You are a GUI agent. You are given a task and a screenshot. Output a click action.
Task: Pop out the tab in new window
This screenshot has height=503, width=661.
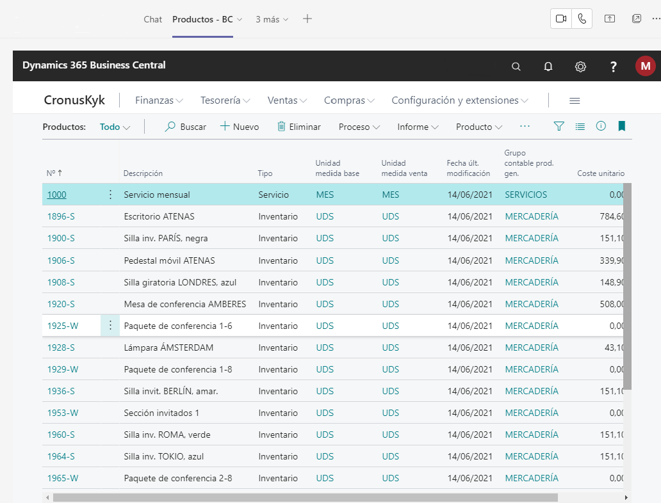[637, 19]
